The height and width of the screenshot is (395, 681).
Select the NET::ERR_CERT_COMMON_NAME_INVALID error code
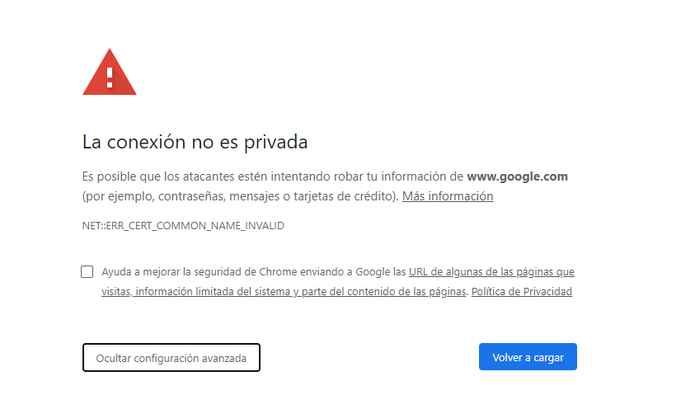tap(183, 226)
